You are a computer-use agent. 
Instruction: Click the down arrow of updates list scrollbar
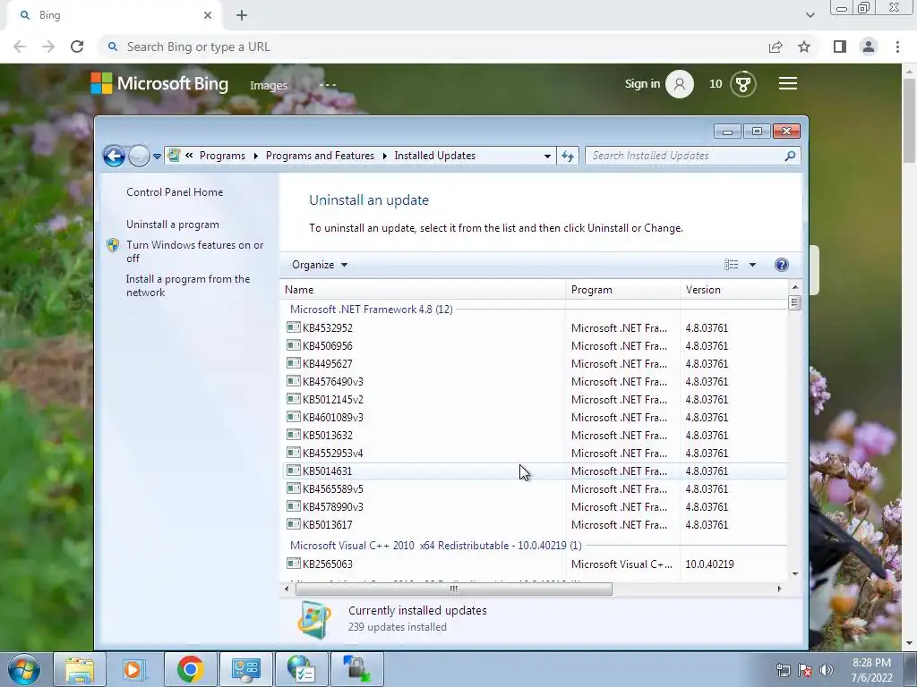tap(795, 574)
